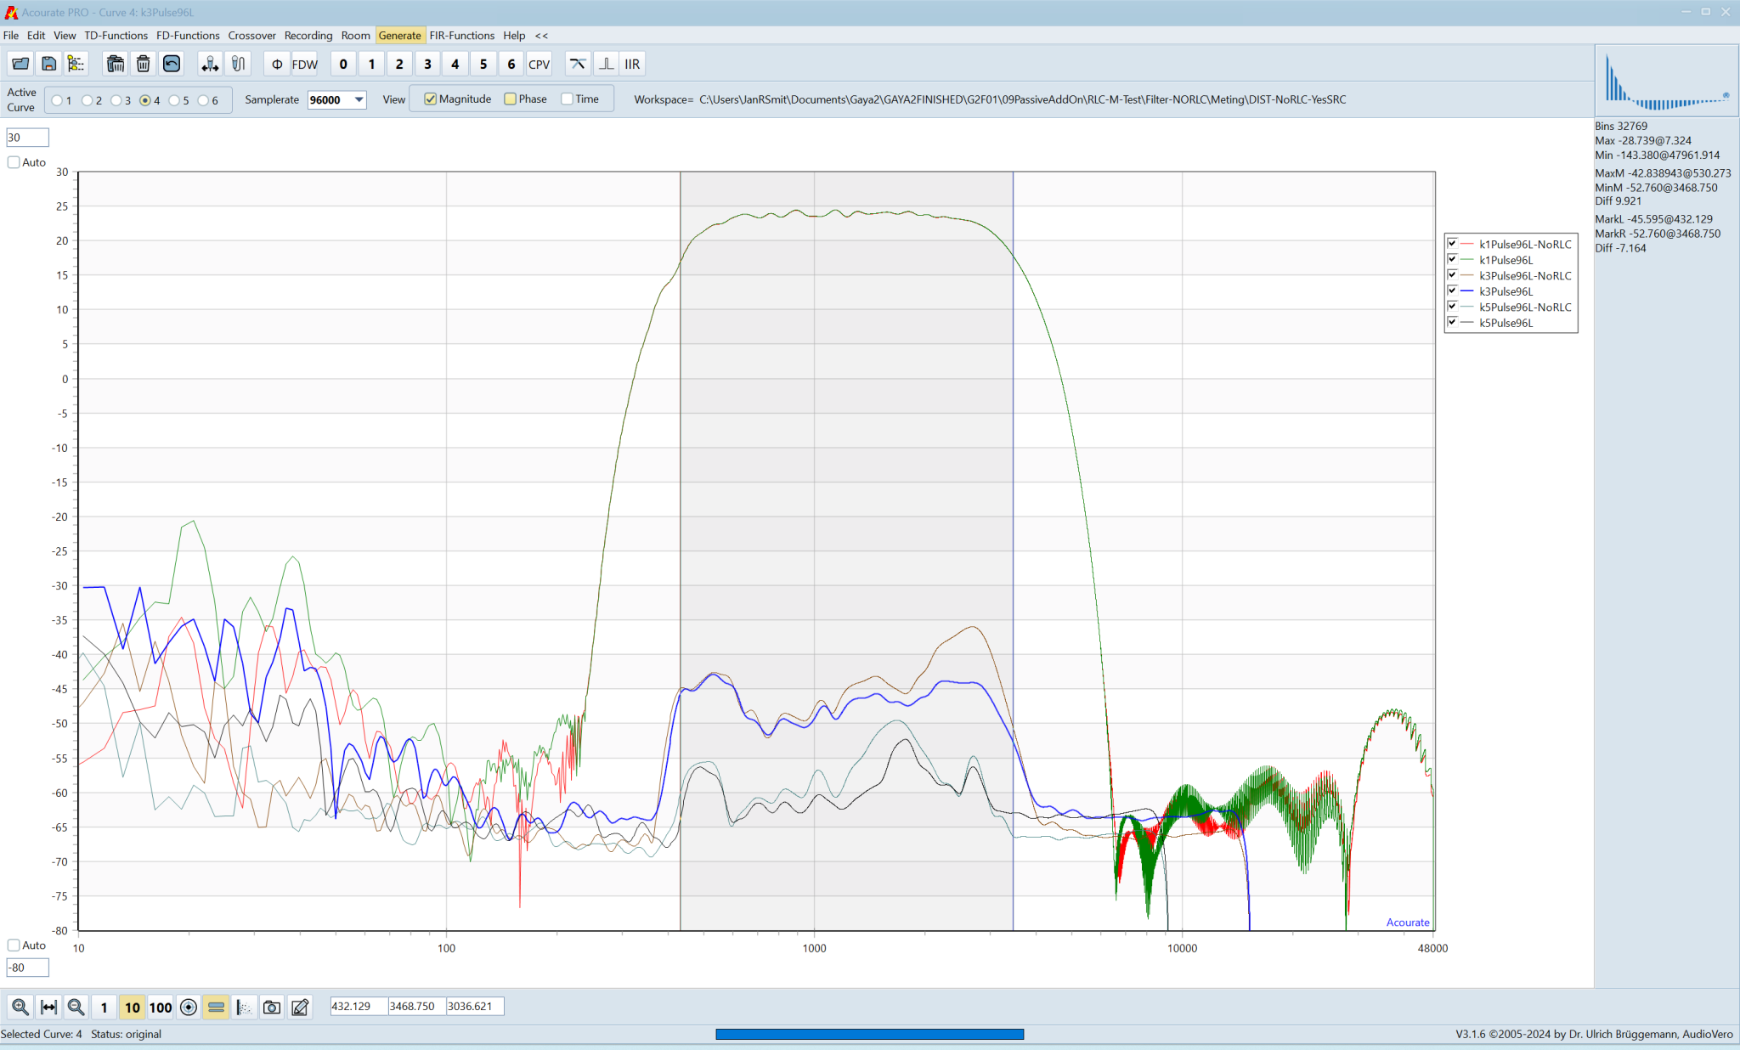Screen dimensions: 1740x1050
Task: Click toolbar number button 3
Action: 427,64
